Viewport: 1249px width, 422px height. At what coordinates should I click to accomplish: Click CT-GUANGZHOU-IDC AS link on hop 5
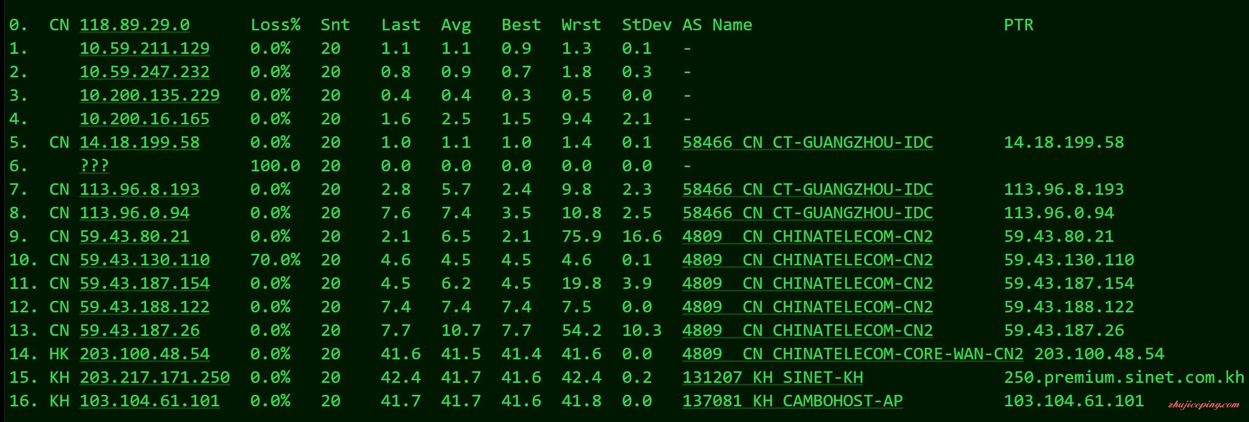pyautogui.click(x=807, y=143)
